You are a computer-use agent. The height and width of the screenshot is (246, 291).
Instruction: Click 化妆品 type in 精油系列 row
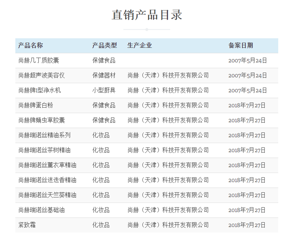coord(101,135)
